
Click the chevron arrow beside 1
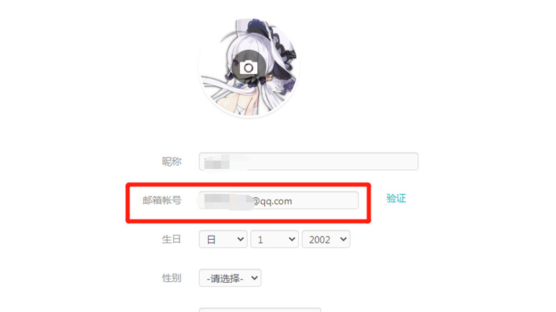[x=292, y=239]
